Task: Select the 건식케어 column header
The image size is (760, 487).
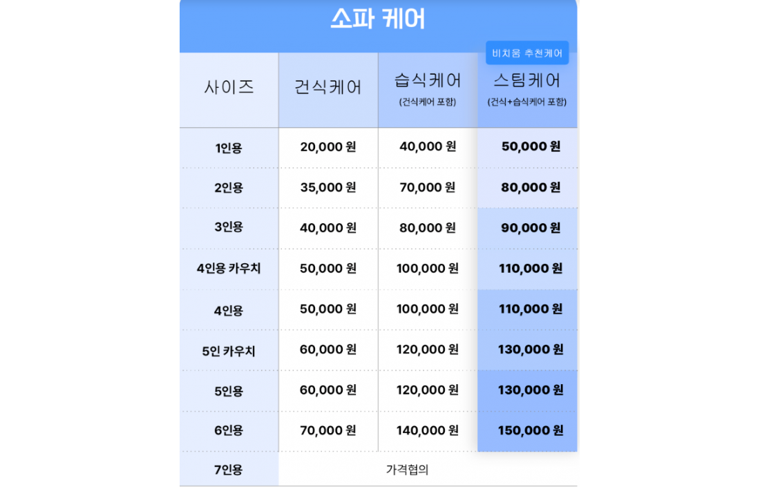Action: point(328,88)
